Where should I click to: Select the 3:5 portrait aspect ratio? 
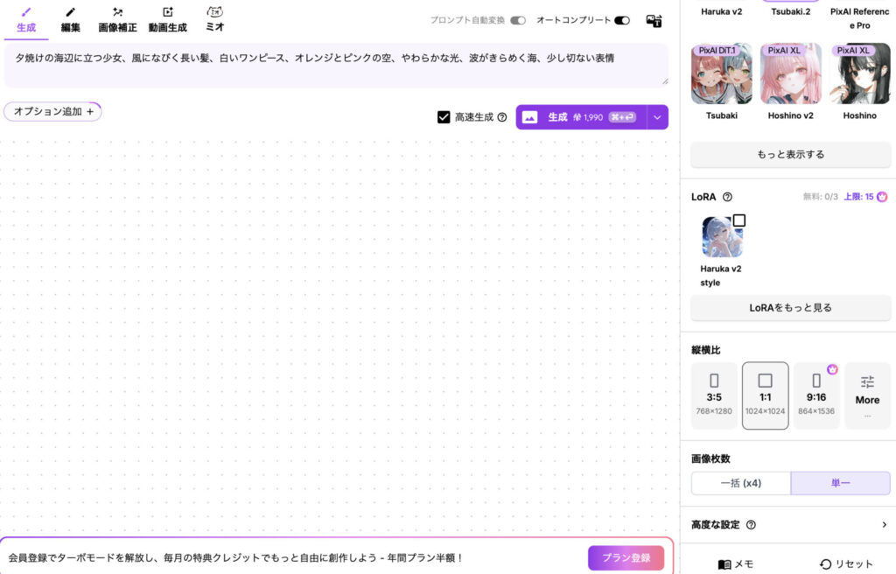713,395
